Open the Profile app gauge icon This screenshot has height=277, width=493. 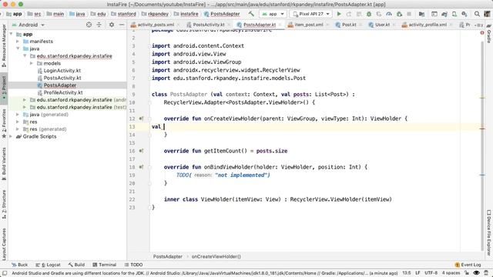pyautogui.click(x=389, y=14)
